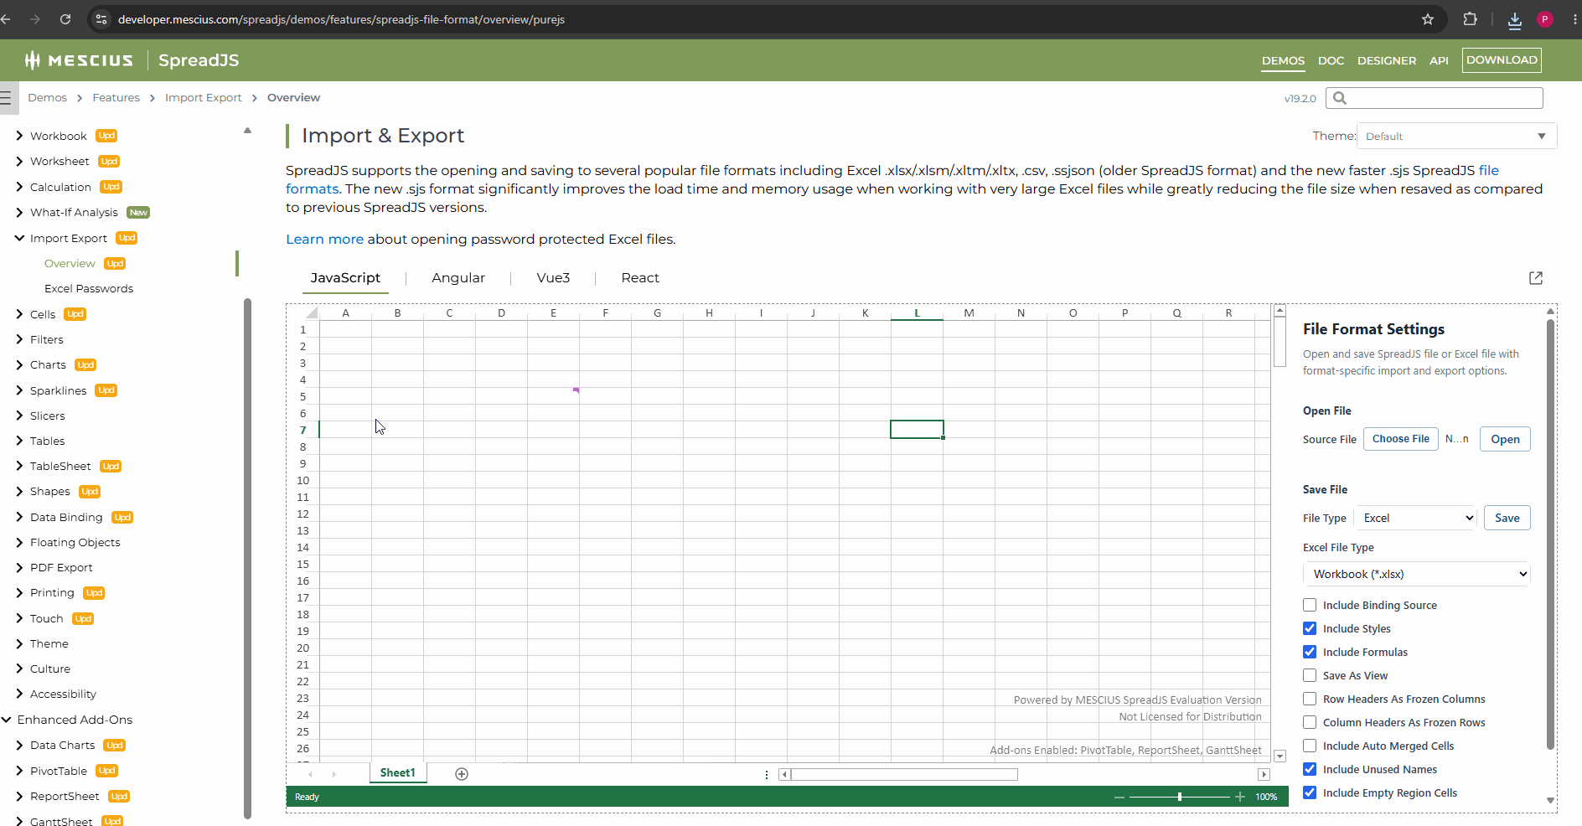
Task: Collapse the Import Export tree section
Action: coord(19,238)
